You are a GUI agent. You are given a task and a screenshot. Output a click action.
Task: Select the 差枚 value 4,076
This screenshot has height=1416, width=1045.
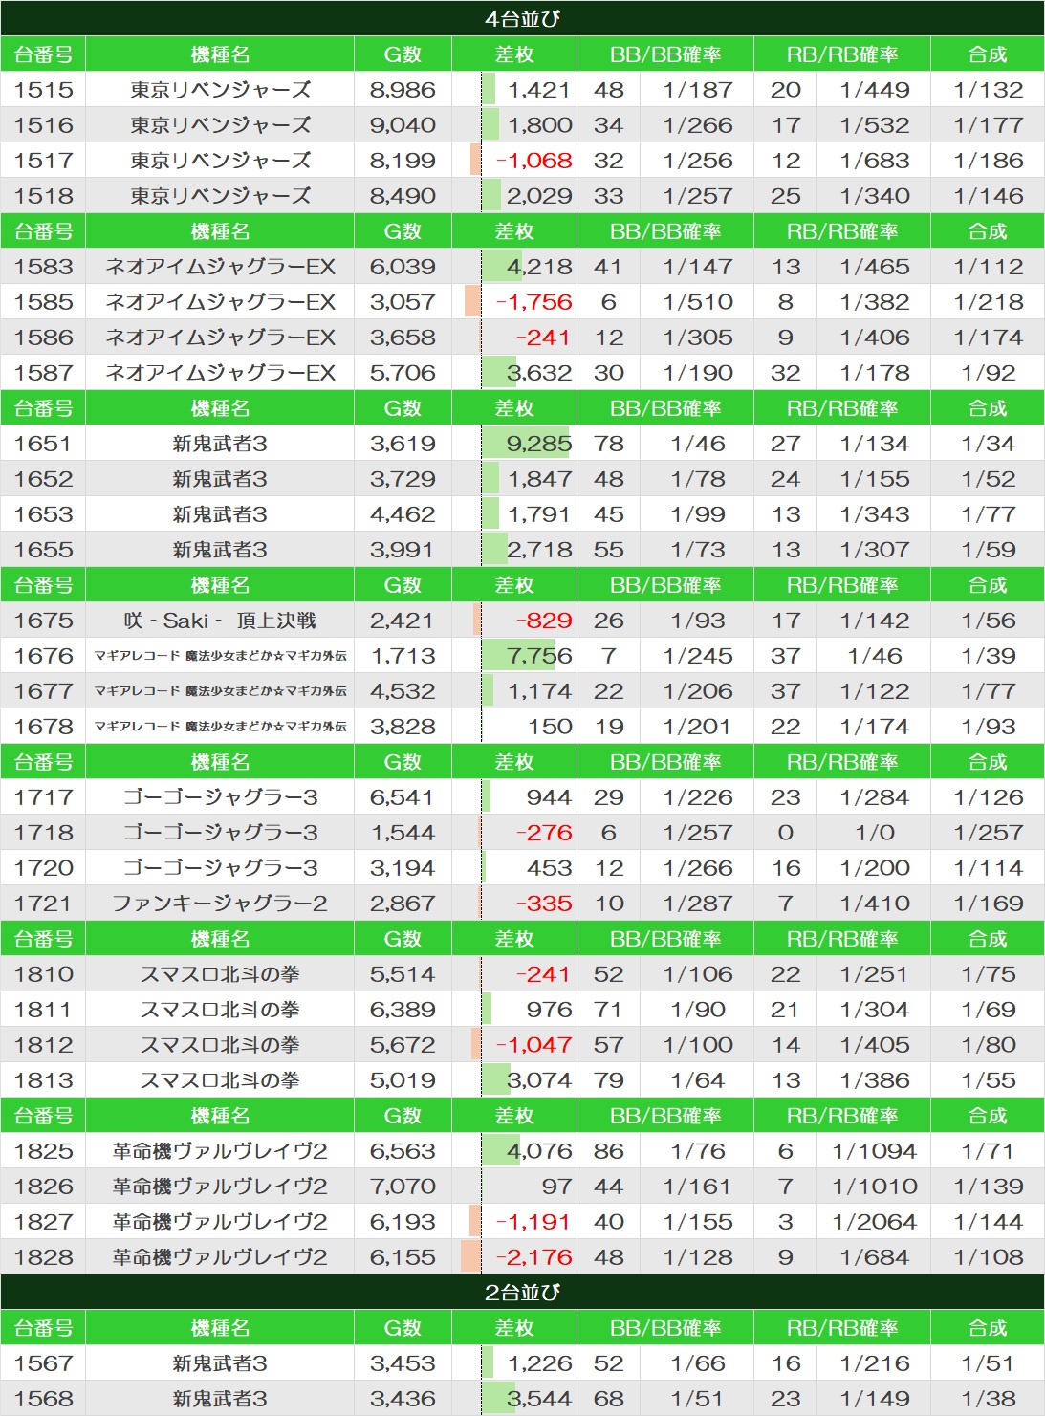click(x=539, y=1151)
